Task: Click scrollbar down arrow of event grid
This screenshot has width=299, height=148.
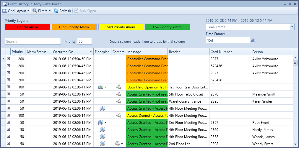Action: pyautogui.click(x=295, y=144)
